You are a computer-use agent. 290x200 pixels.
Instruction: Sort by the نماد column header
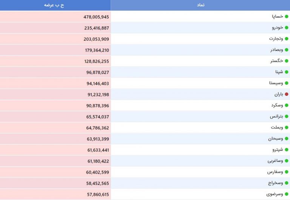[201, 5]
